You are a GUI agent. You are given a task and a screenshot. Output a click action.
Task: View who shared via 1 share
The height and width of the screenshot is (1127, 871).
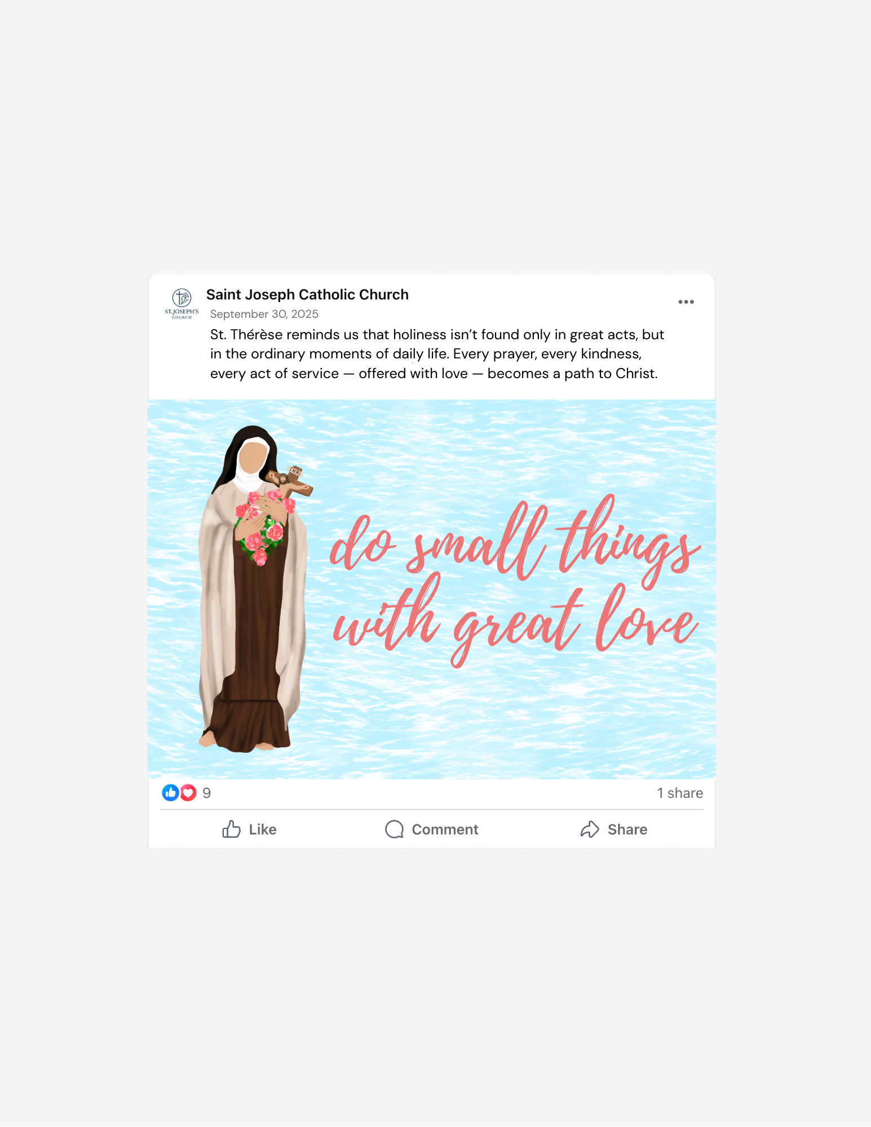680,793
